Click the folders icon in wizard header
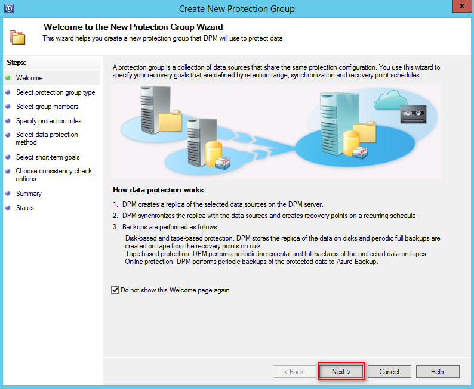This screenshot has height=389, width=474. 17,38
